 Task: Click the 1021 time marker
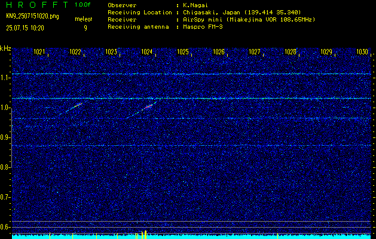39,52
